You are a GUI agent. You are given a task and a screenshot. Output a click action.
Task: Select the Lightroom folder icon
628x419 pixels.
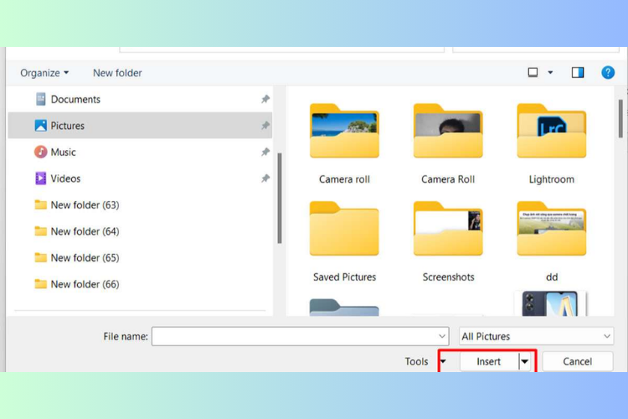[552, 131]
